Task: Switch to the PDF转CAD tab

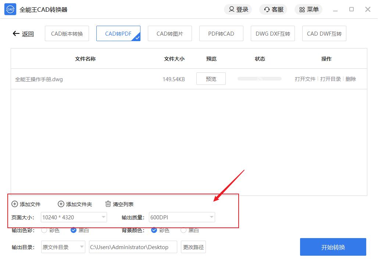Action: pos(221,34)
